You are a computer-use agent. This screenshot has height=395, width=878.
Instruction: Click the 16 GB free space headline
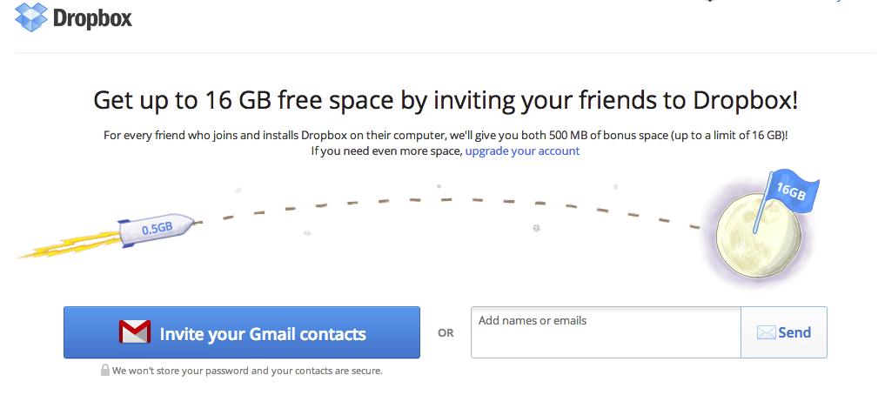pyautogui.click(x=446, y=101)
